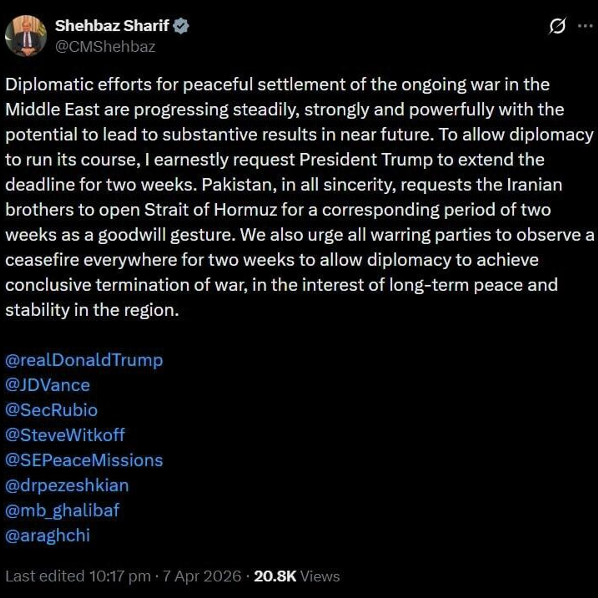Visit the @SecRubio mention
The width and height of the screenshot is (598, 598).
point(51,410)
